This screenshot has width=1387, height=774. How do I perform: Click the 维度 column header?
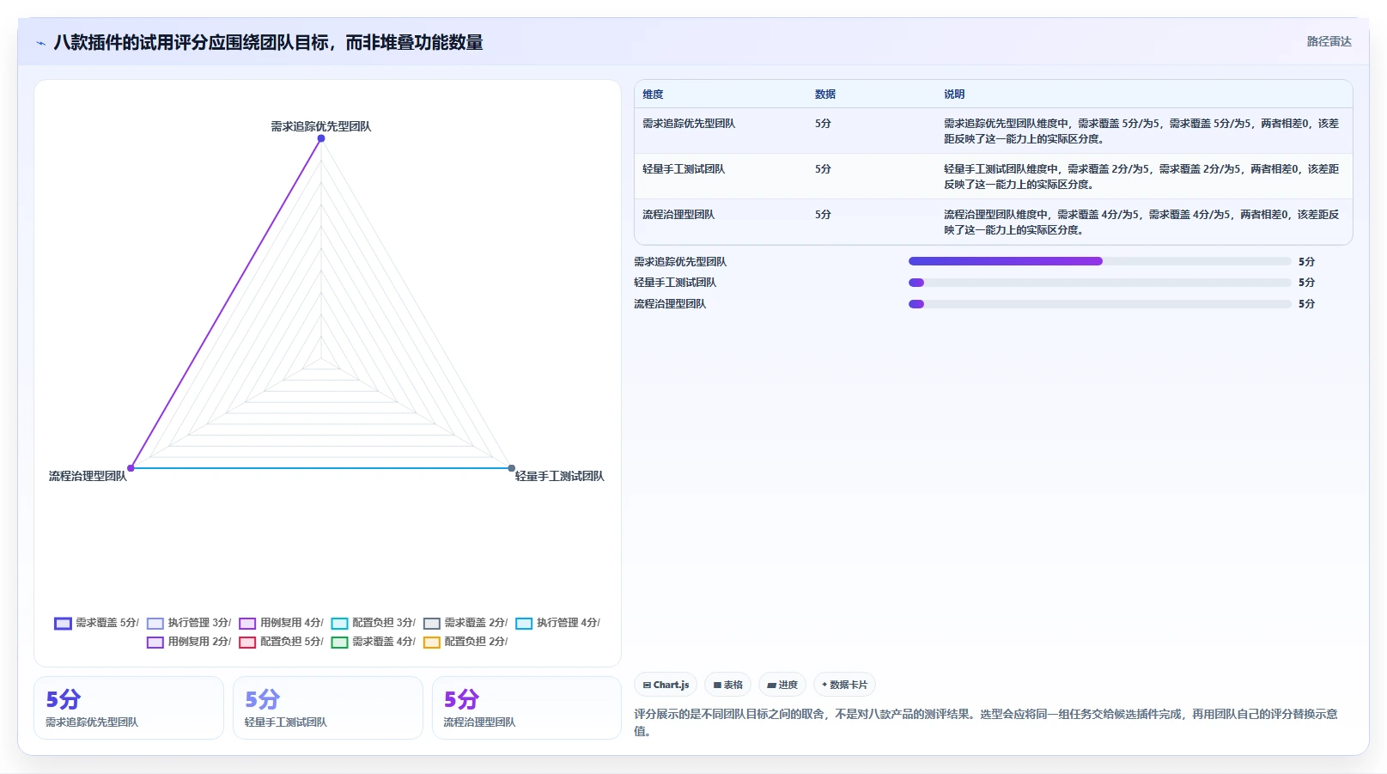tap(653, 94)
